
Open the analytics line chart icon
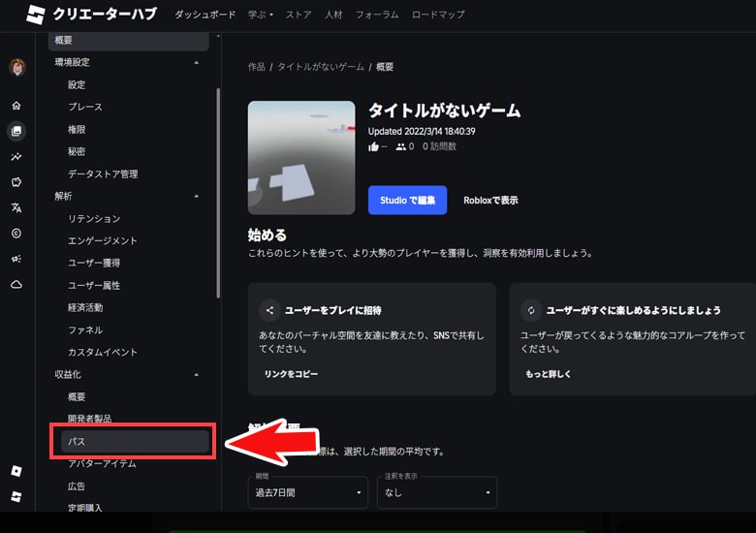[x=16, y=156]
